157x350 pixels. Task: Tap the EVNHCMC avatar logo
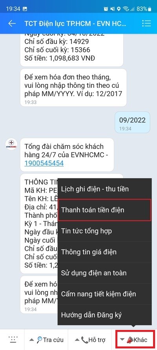coord(11,144)
